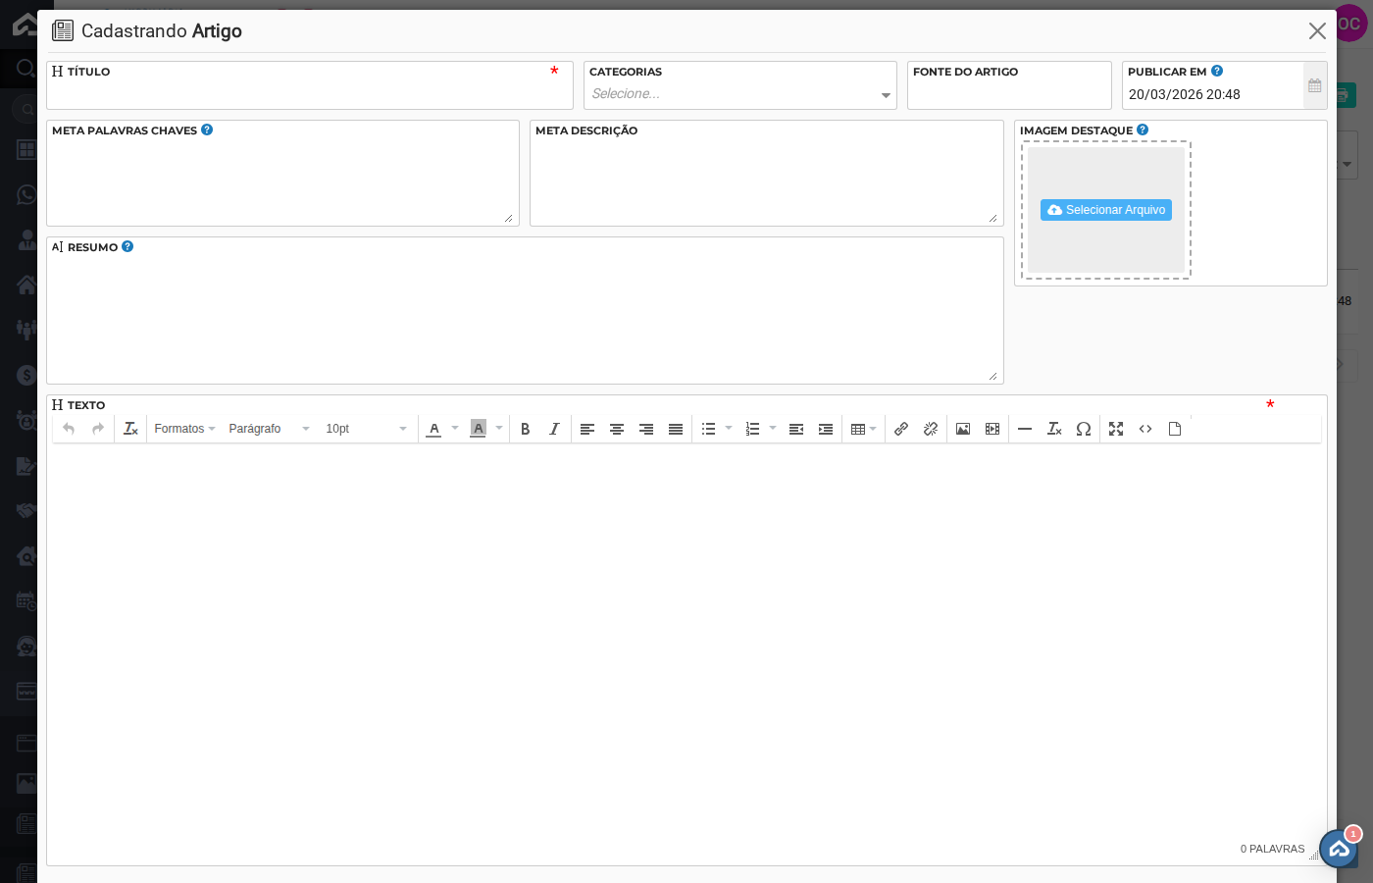
Task: Toggle bold formatting in the text editor
Action: pyautogui.click(x=526, y=429)
